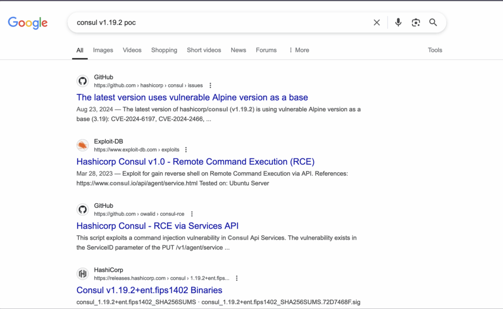Open options menu for Exploit-DB result
Image resolution: width=503 pixels, height=309 pixels.
click(x=186, y=150)
